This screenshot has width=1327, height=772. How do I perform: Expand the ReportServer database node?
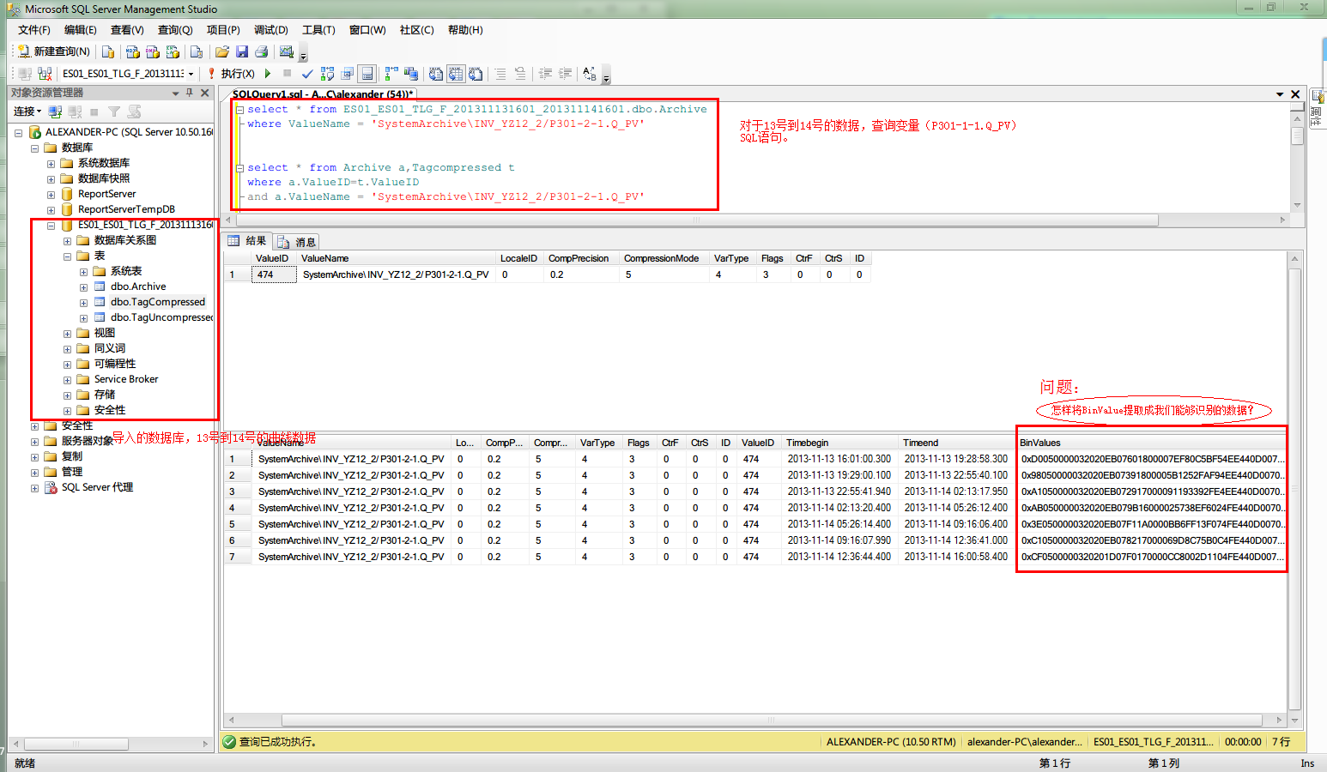(51, 194)
